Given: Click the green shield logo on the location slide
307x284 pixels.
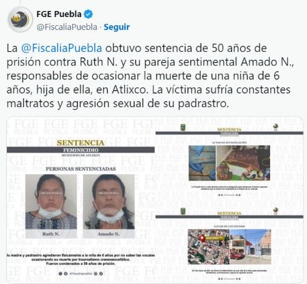Looking at the screenshot, I should (183, 211).
